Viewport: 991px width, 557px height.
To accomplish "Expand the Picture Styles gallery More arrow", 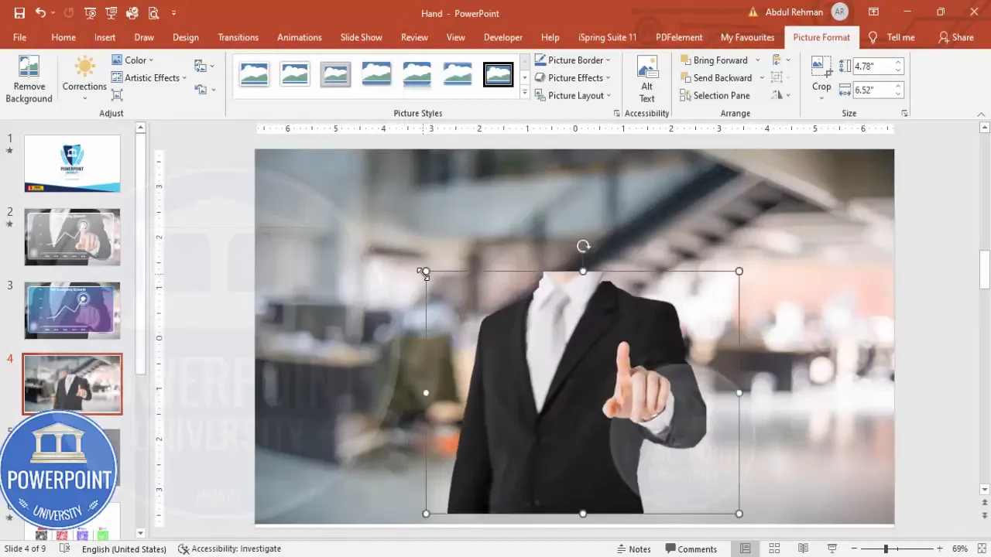I will pyautogui.click(x=525, y=94).
